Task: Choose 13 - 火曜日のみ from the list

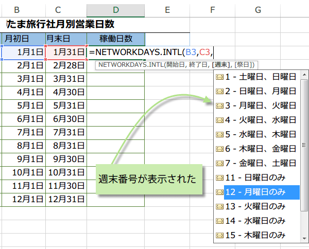Action: pos(255,206)
